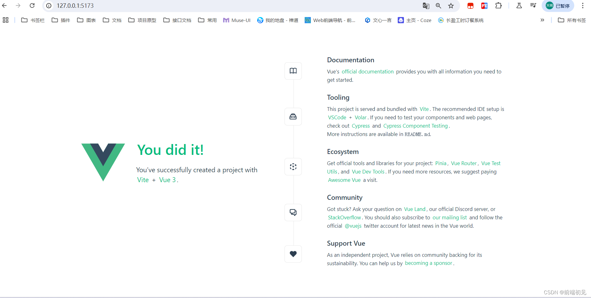Screen dimensions: 591x298
Task: Open the StackOverflow link
Action: click(x=344, y=217)
